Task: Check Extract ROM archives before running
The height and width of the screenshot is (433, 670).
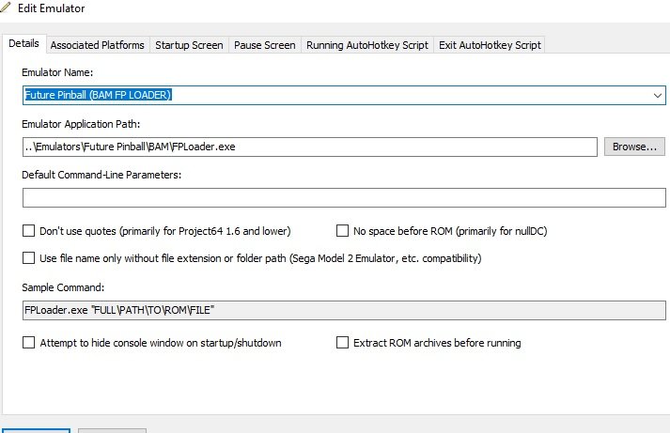Action: point(342,343)
